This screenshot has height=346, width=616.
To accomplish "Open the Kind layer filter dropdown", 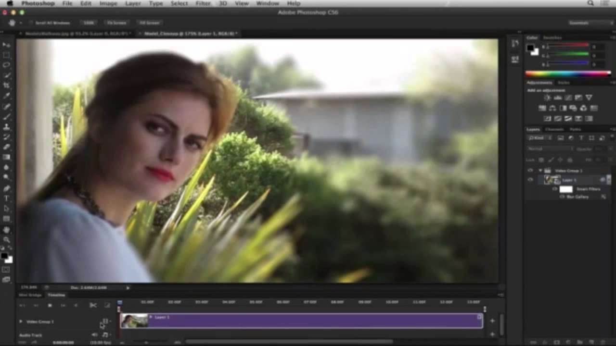I will point(541,138).
